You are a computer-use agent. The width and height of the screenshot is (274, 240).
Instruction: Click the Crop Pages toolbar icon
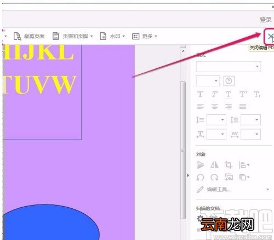(17, 36)
